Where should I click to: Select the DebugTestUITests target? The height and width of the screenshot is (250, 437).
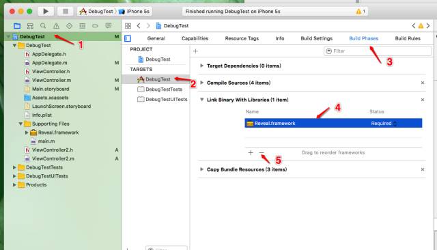click(163, 100)
